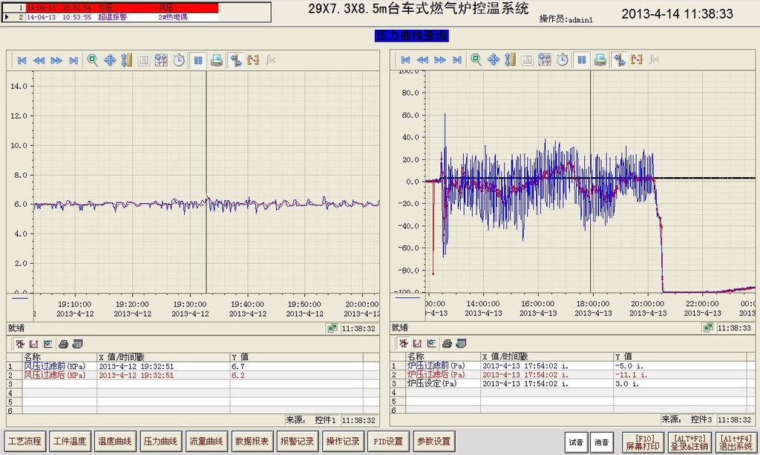The width and height of the screenshot is (760, 455).
Task: Select the zoom magnifier in right chart toolbar
Action: 476,59
